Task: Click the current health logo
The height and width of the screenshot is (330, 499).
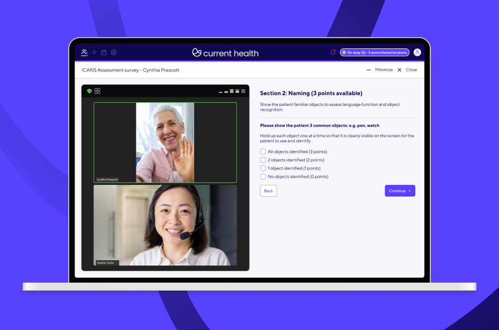Action: [x=225, y=53]
